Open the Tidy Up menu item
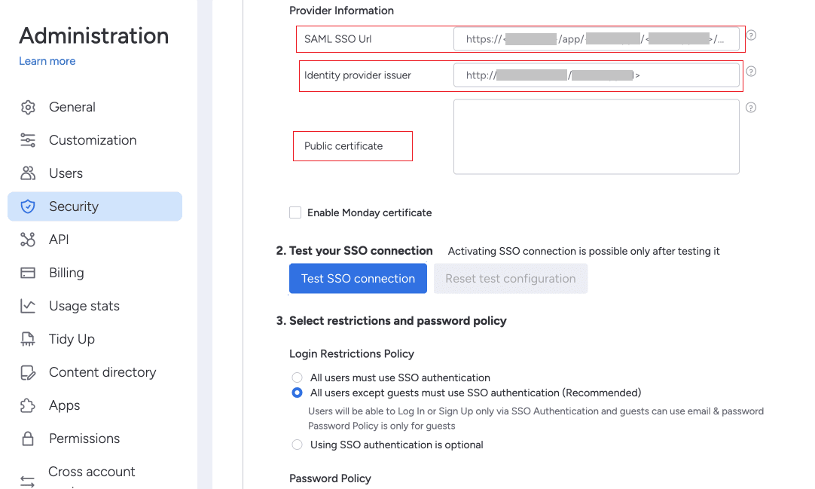This screenshot has height=489, width=815. click(72, 339)
